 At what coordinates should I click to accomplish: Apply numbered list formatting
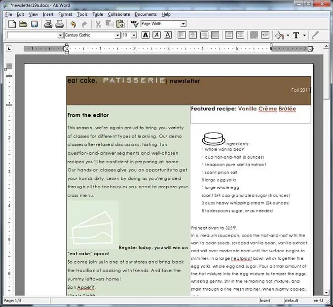tap(229, 35)
